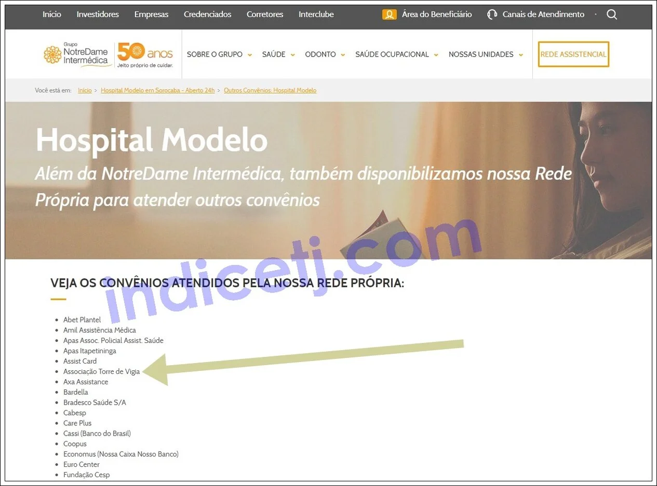Click the Fundação Cesp entry

click(87, 475)
